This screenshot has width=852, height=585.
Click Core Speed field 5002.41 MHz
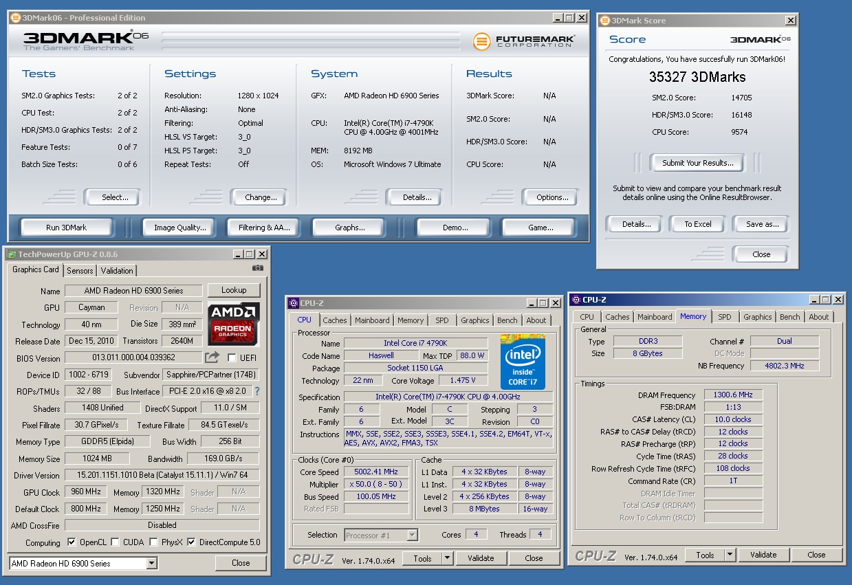coord(376,472)
